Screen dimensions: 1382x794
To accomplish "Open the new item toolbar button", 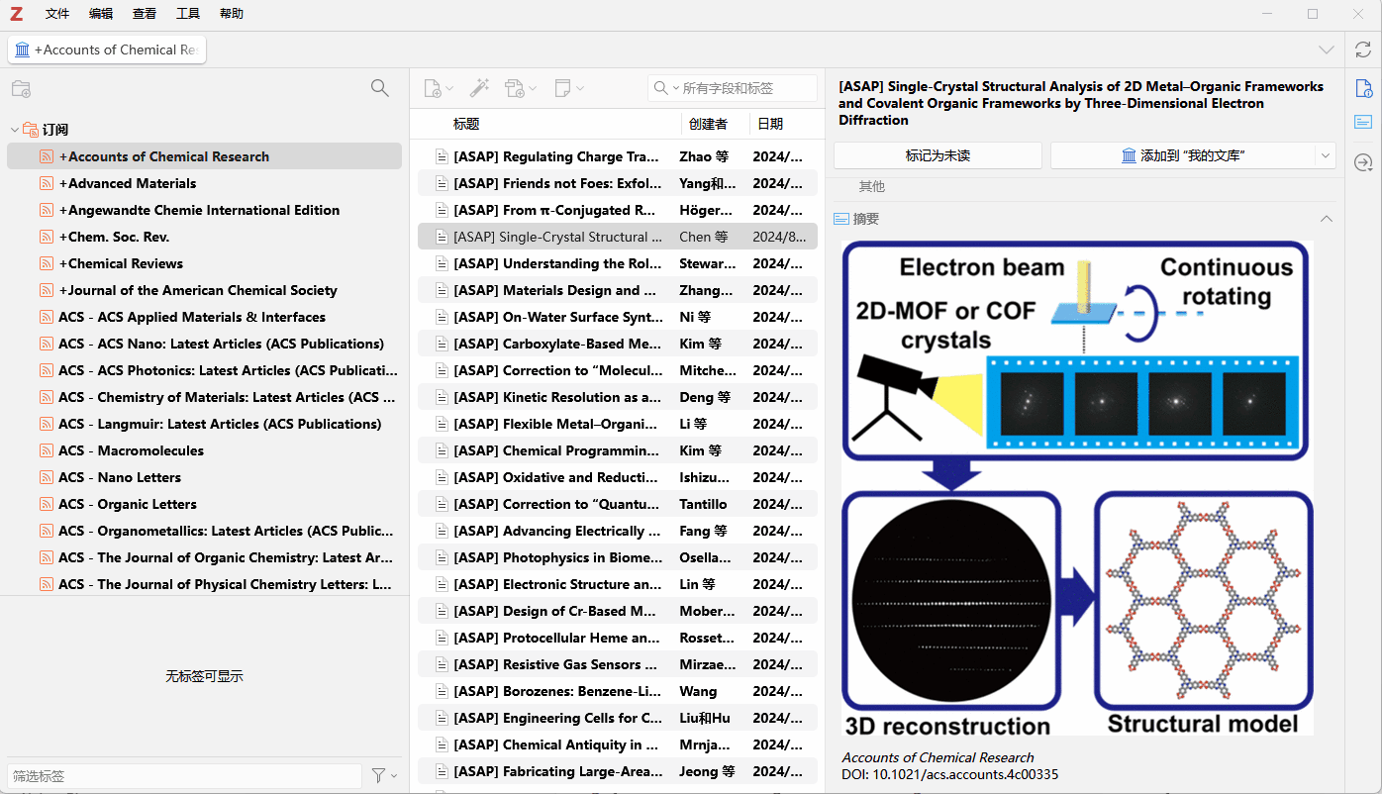I will click(x=437, y=88).
